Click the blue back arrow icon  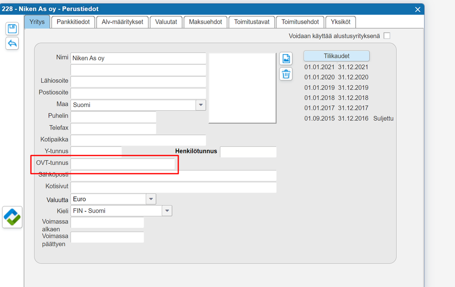coord(12,44)
